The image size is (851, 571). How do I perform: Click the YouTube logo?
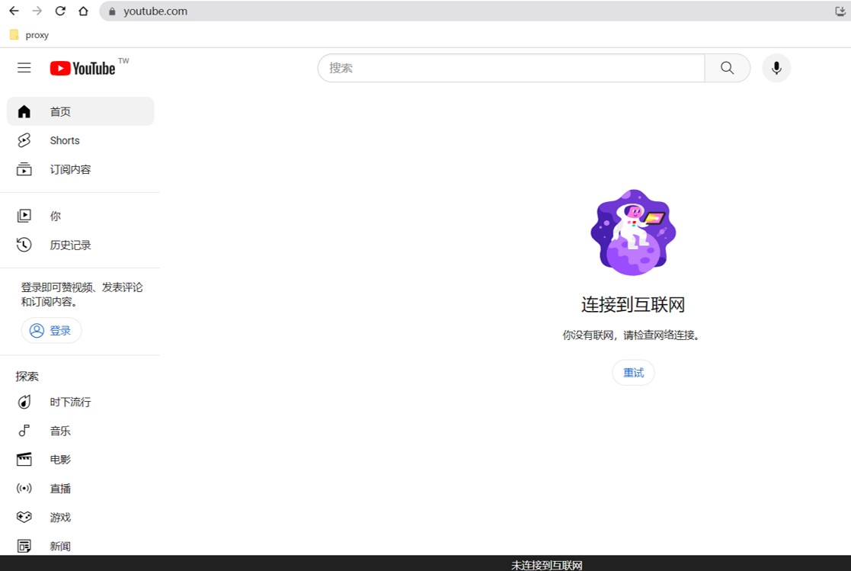[82, 68]
